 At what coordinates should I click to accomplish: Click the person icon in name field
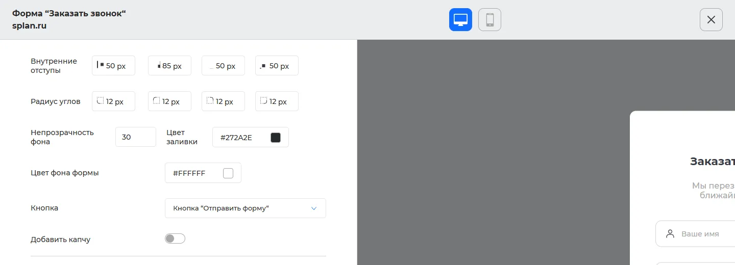click(670, 234)
